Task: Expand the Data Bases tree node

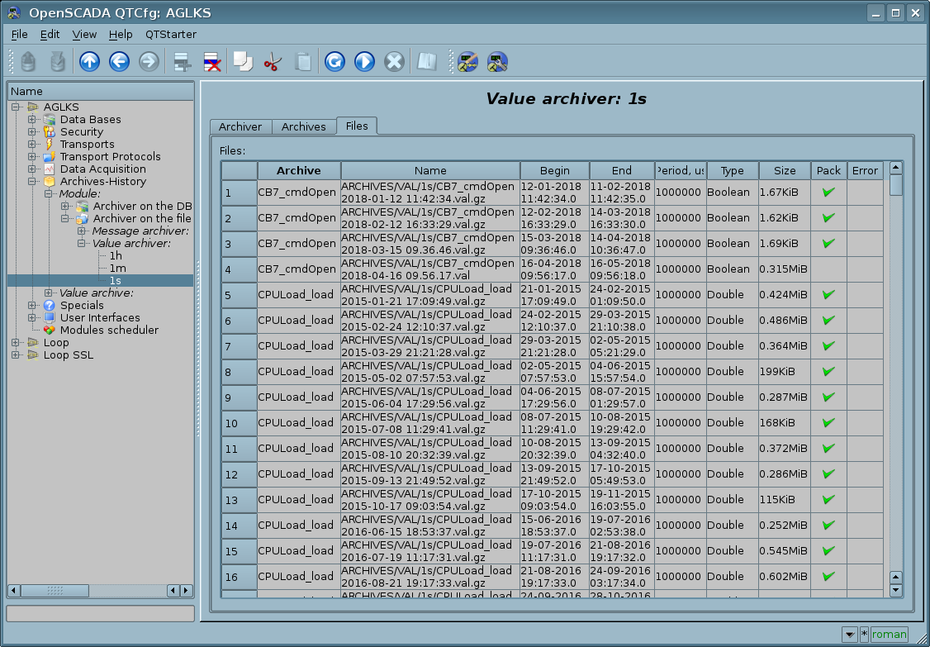Action: point(32,120)
